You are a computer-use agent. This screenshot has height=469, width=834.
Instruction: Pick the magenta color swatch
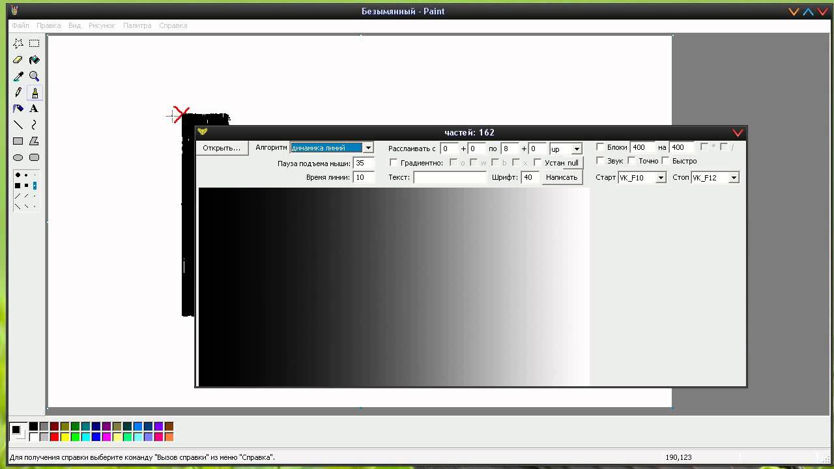[106, 437]
